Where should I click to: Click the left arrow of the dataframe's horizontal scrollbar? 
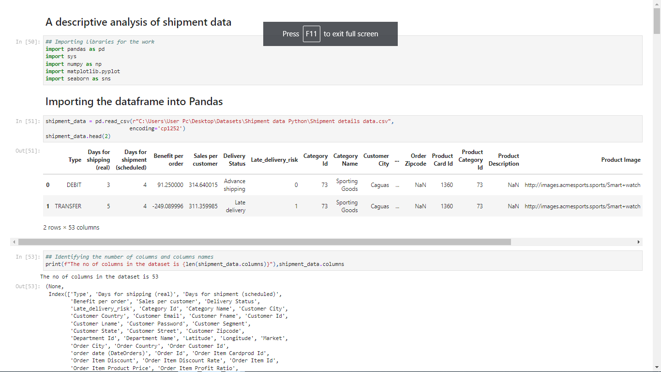point(14,242)
